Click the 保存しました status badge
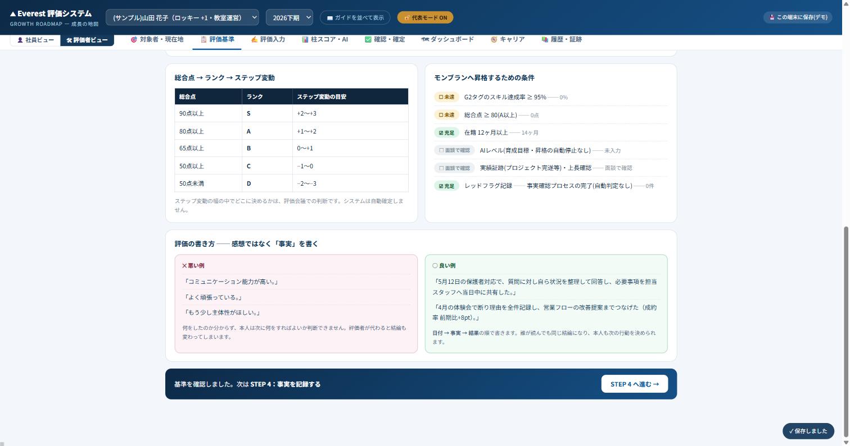Screen dimensions: 850x446 [808, 431]
